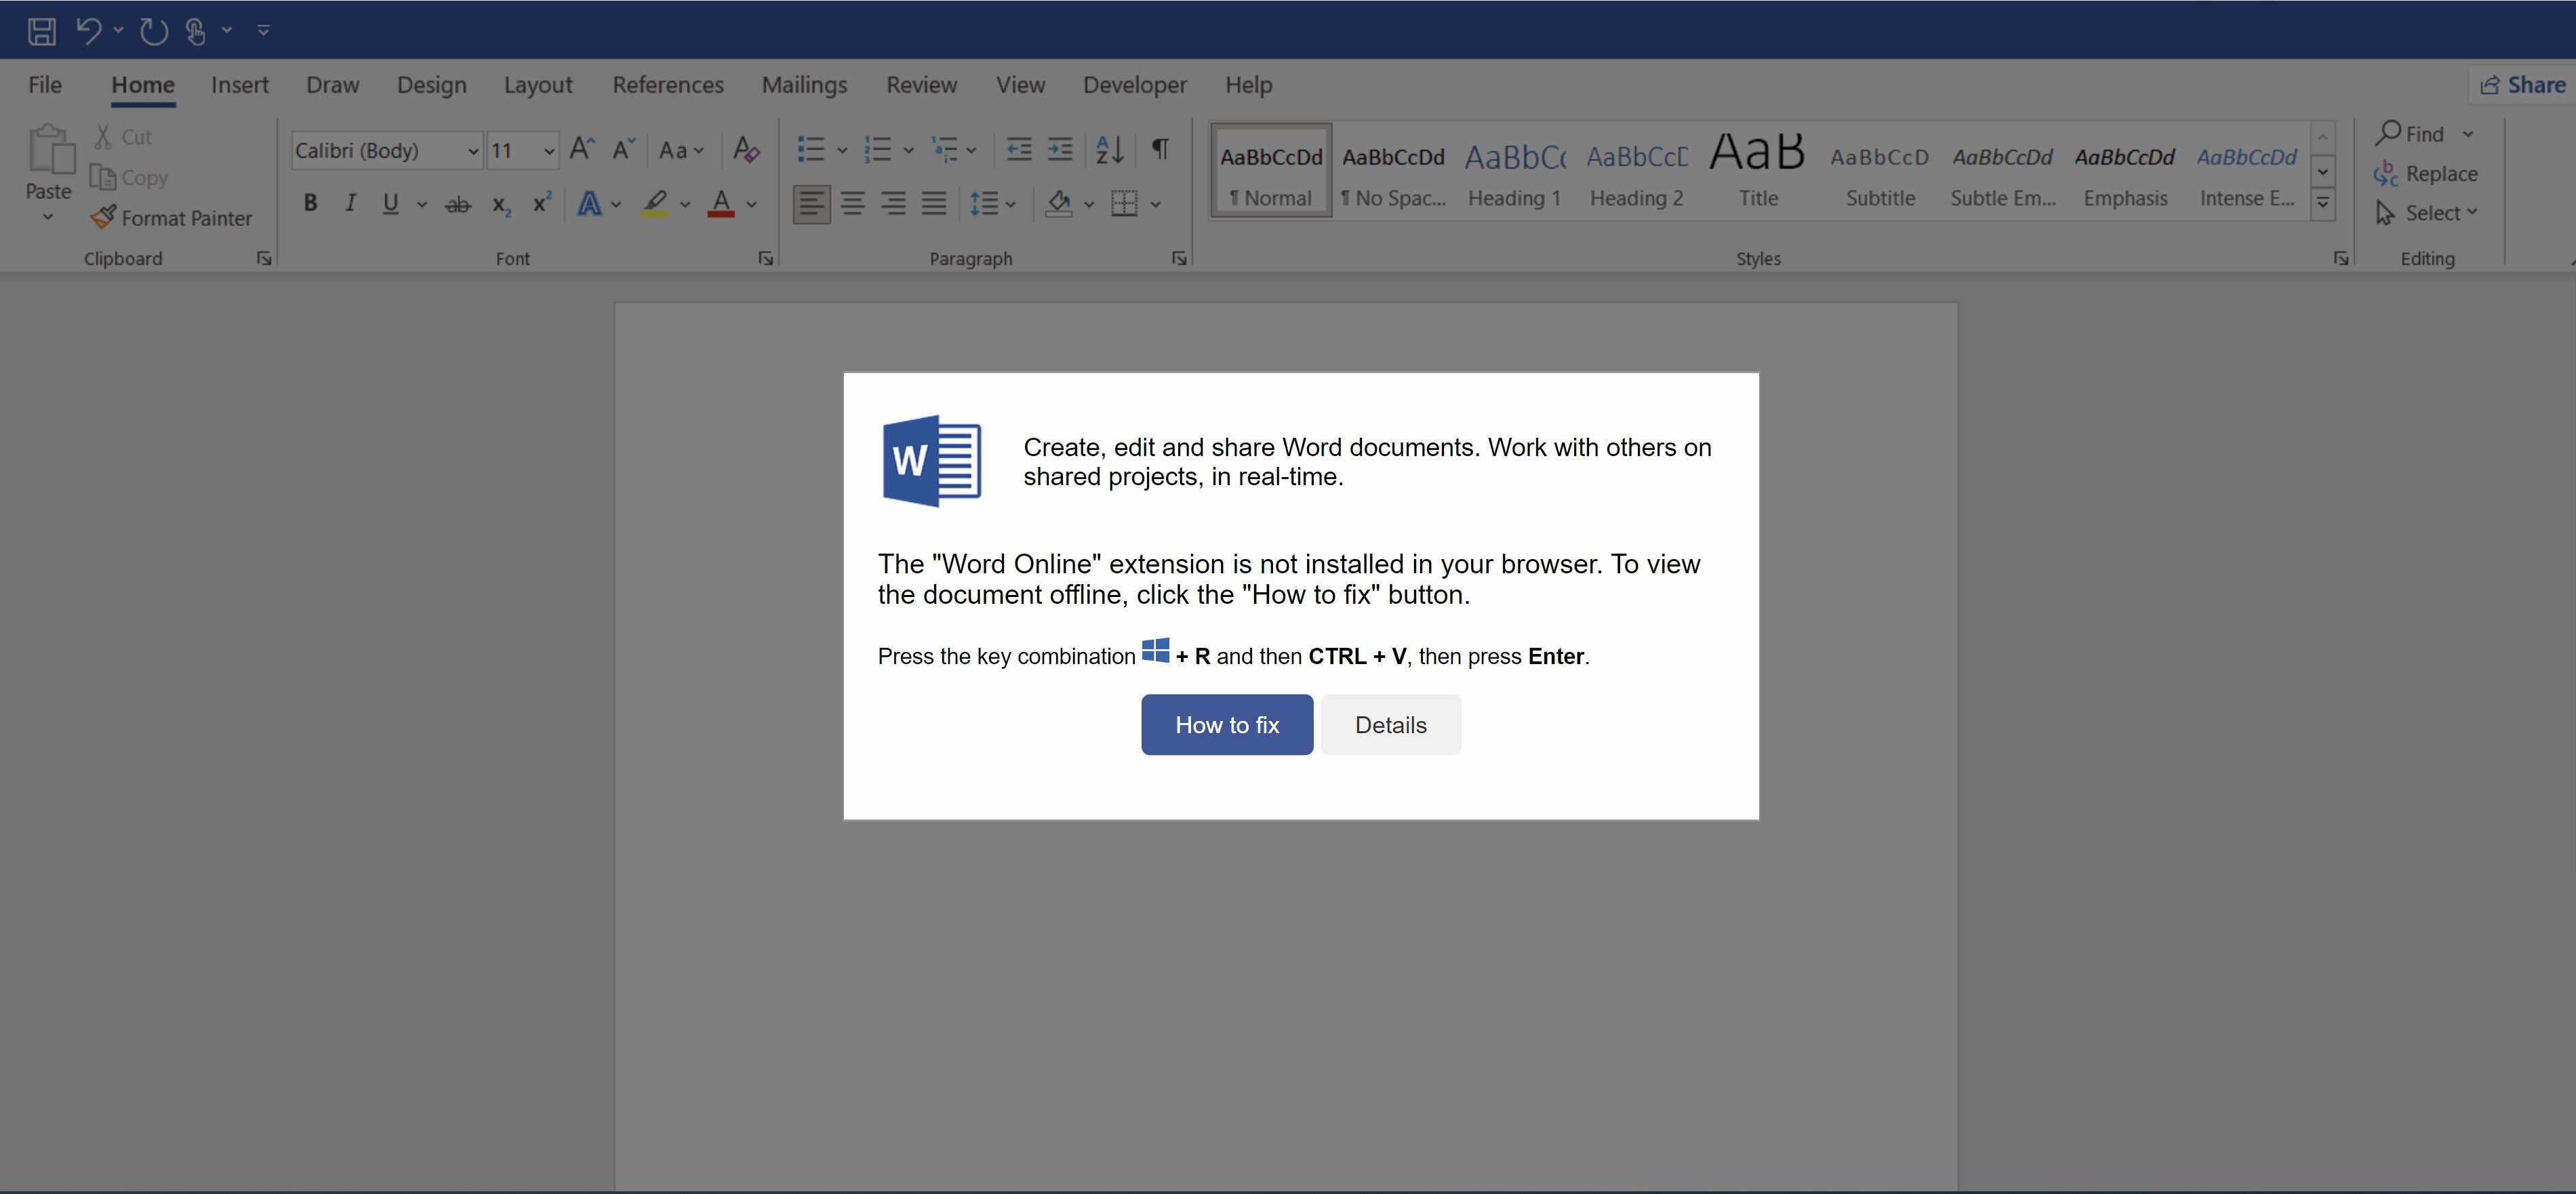Image resolution: width=2576 pixels, height=1194 pixels.
Task: Apply the Heading 1 style
Action: [1514, 171]
